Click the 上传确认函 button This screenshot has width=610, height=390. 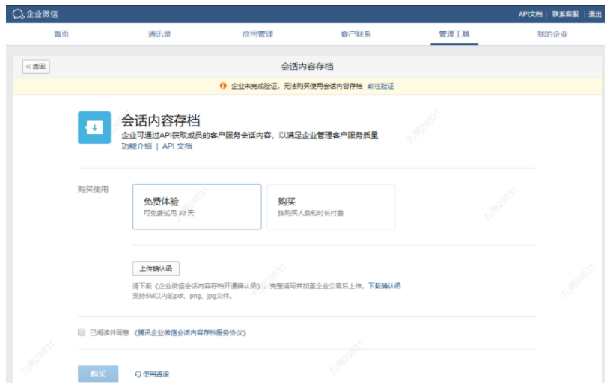click(156, 268)
